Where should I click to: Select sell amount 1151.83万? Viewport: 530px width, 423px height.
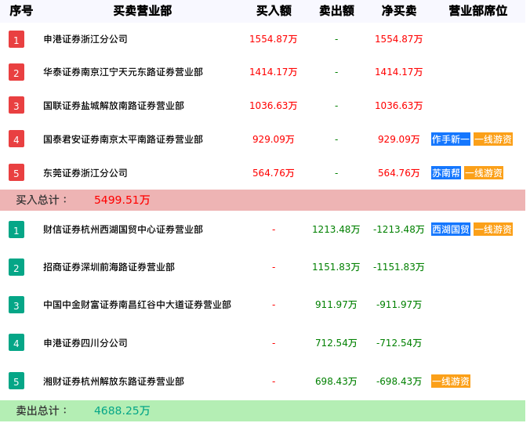[x=336, y=267]
